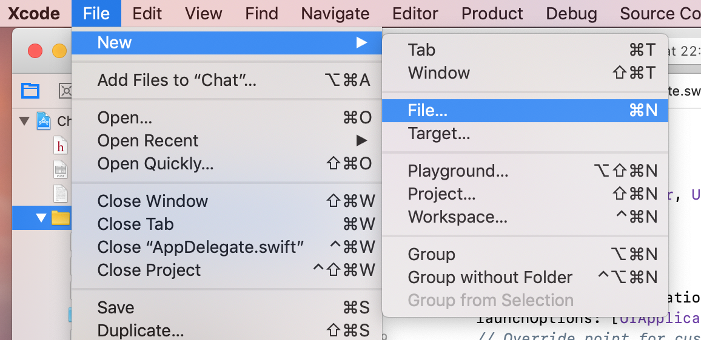
Task: Choose Save from File menu
Action: click(227, 308)
